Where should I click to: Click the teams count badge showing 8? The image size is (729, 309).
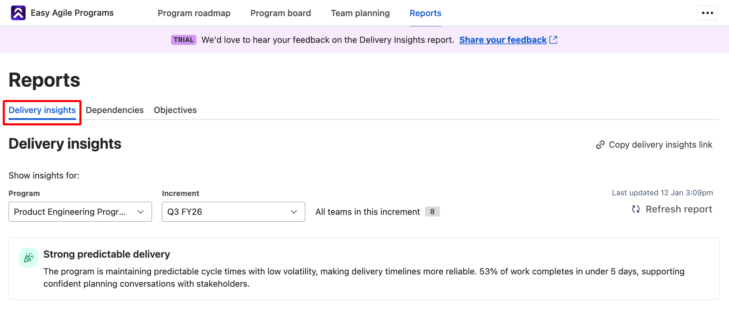click(x=432, y=212)
